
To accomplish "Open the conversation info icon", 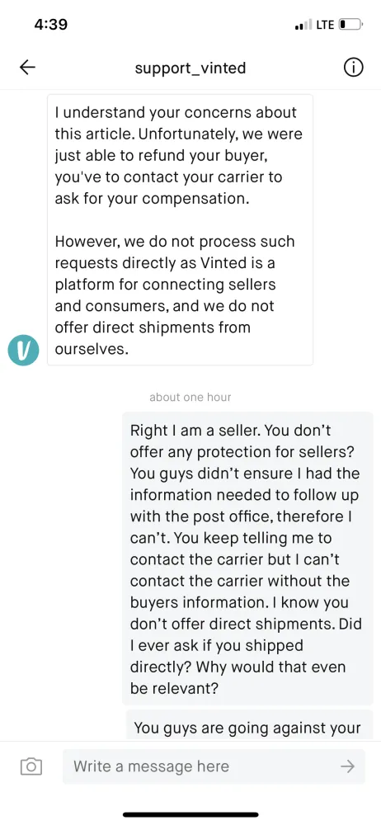I will [353, 68].
